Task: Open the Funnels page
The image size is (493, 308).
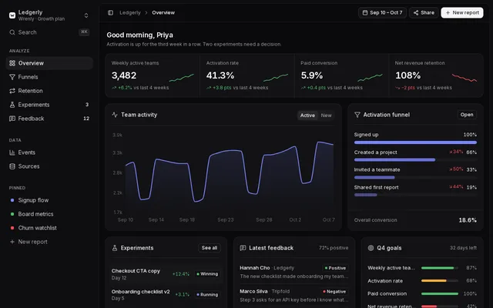Action: [x=49, y=77]
